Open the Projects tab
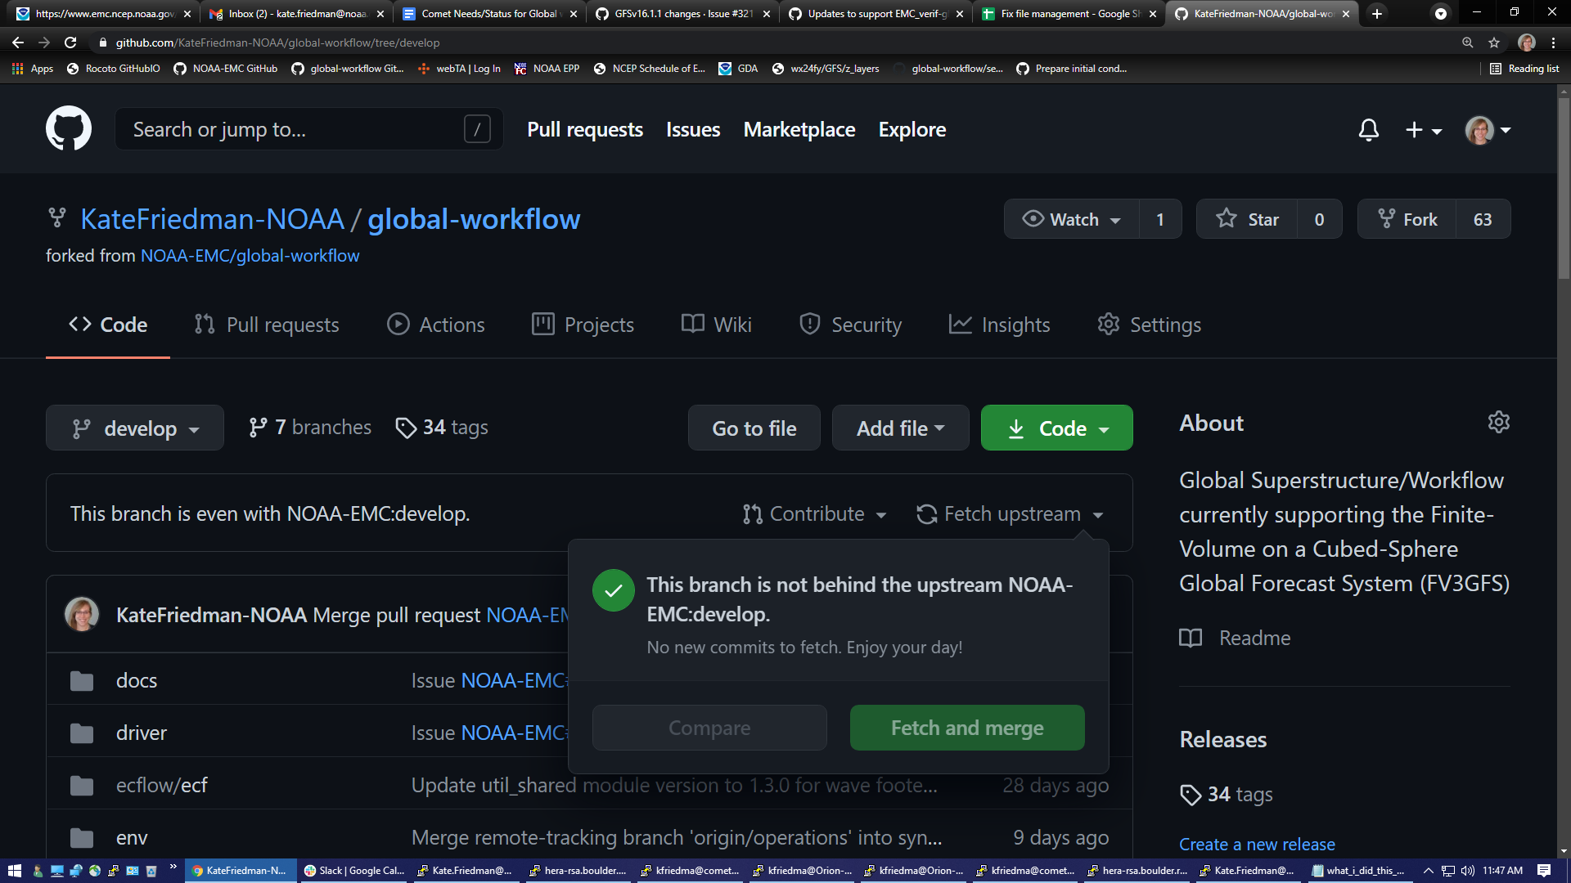The image size is (1571, 883). pos(583,325)
